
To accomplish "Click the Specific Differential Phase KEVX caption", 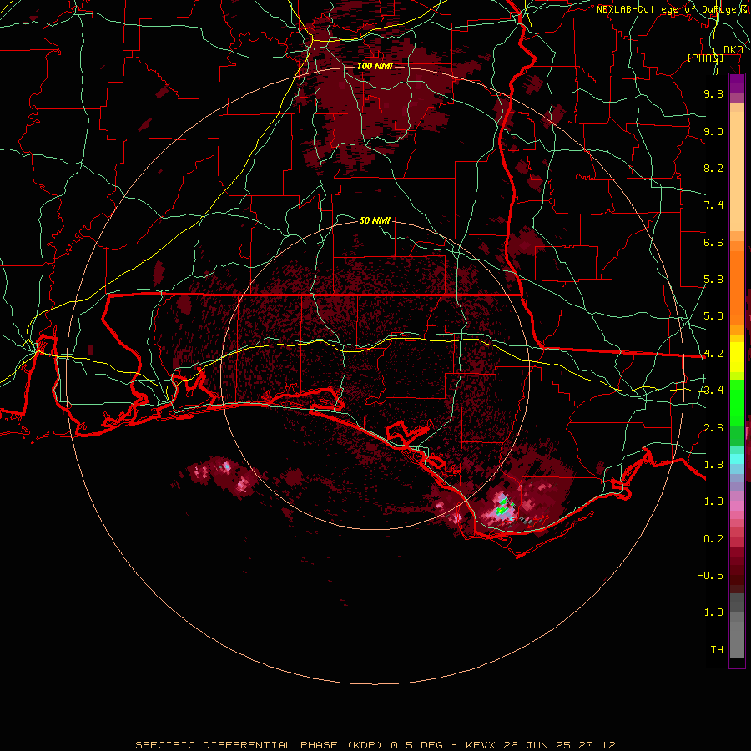I will click(375, 745).
